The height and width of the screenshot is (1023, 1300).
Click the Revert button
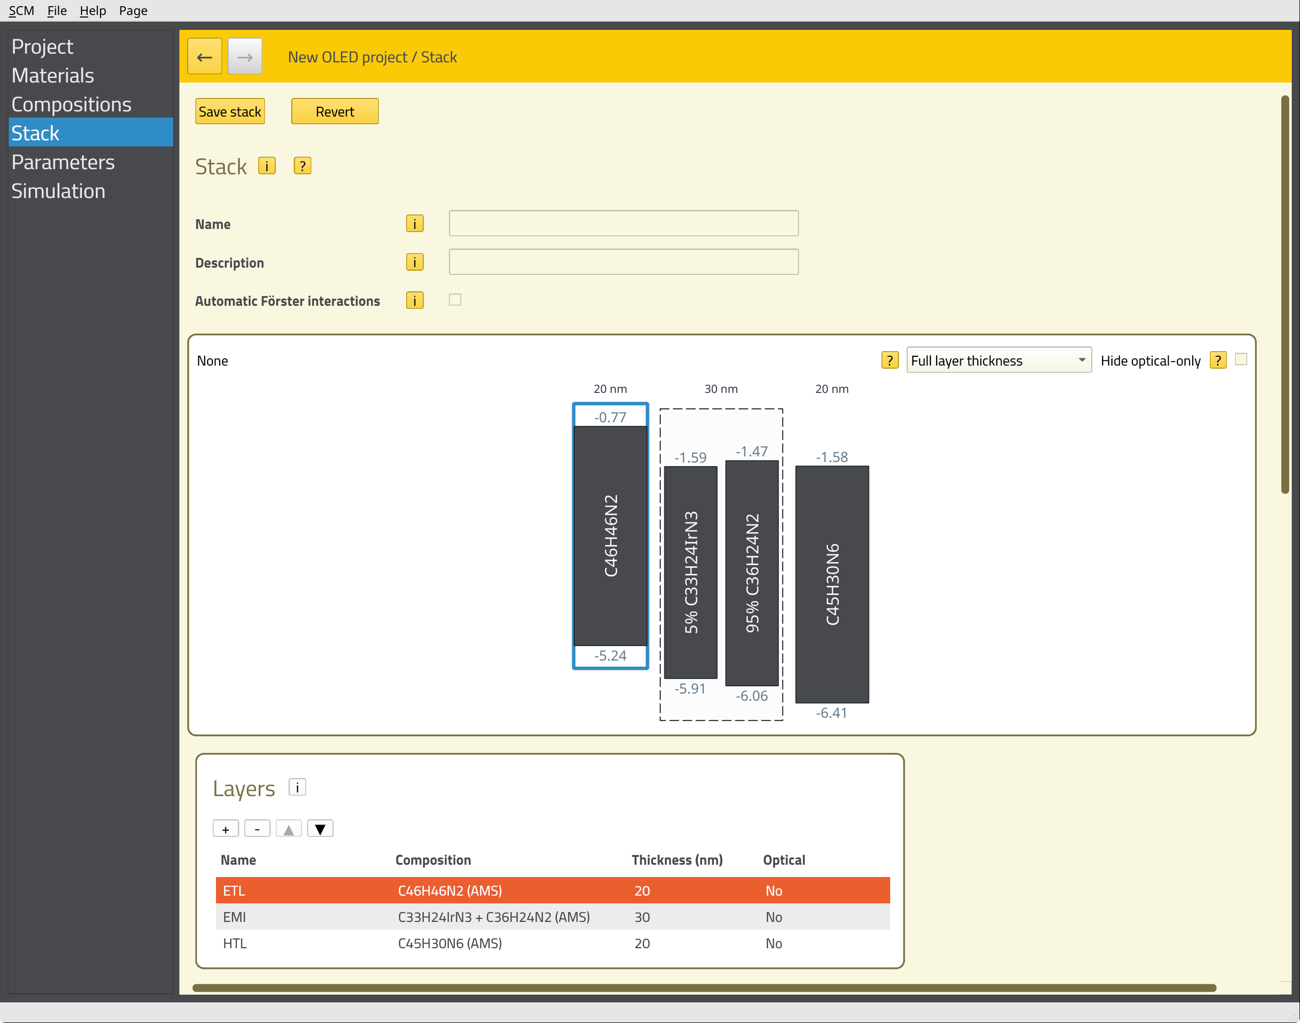tap(335, 111)
